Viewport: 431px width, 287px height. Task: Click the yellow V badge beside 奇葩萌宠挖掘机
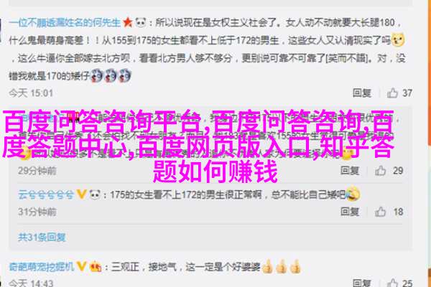[81, 266]
